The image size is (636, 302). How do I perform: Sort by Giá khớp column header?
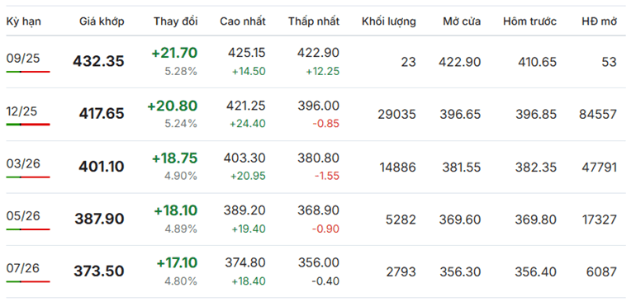coord(102,21)
